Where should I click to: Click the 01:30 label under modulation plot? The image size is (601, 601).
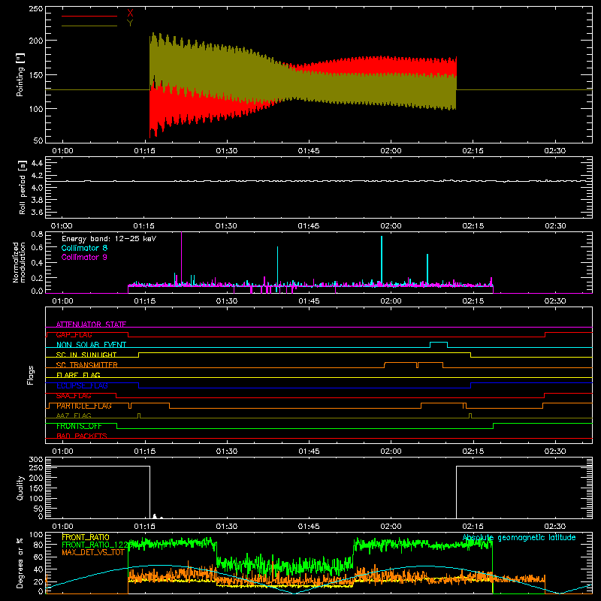pos(227,301)
